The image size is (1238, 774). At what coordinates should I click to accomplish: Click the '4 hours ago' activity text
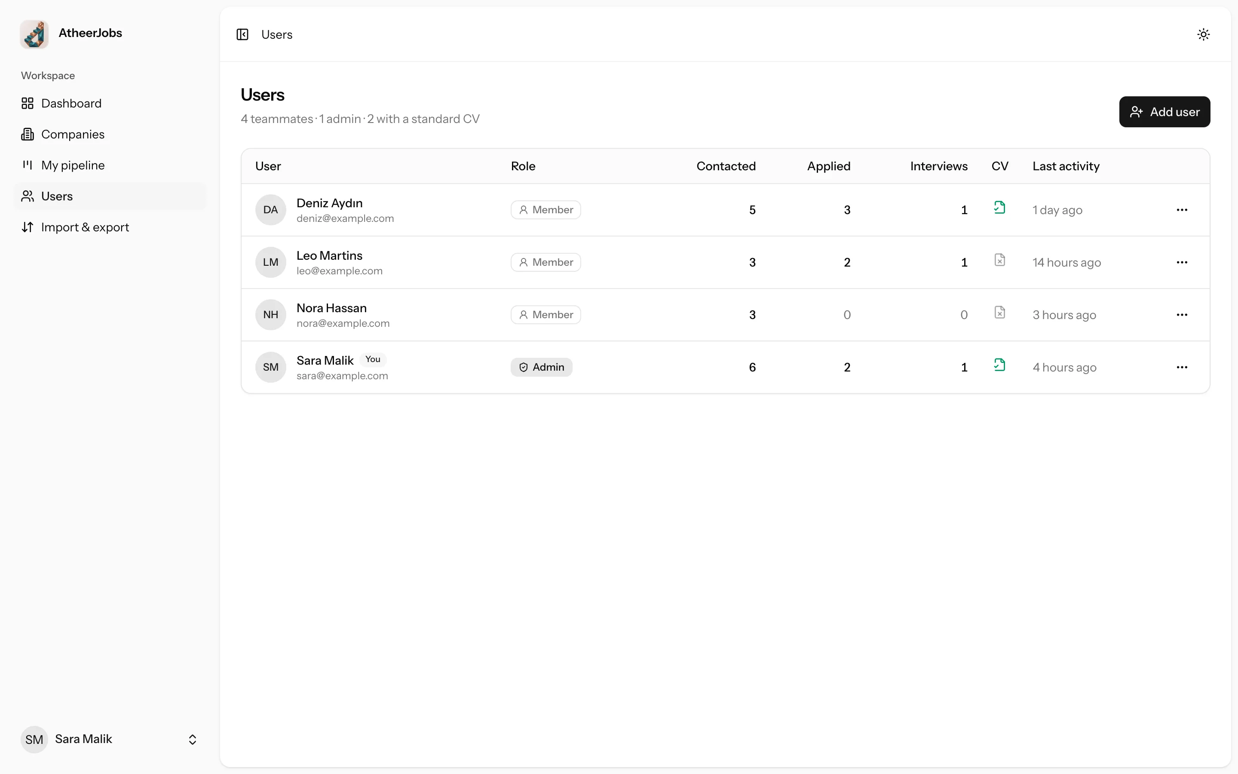[1065, 368]
